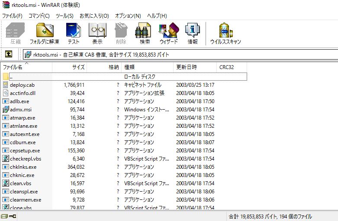The image size is (338, 221).
Task: Select the checkrepl.vbs script icon
Action: coord(5,158)
